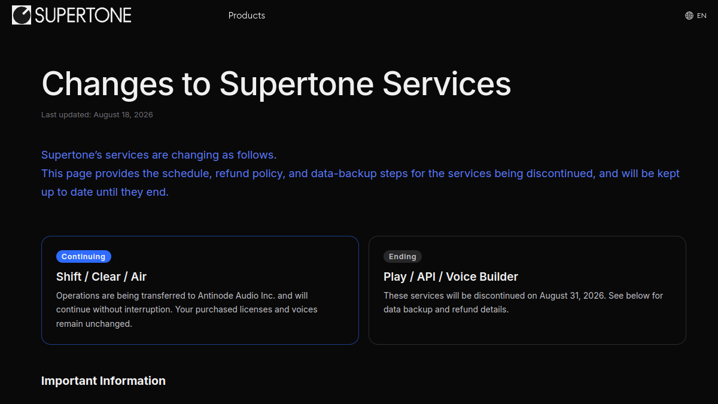Open the Products menu
The height and width of the screenshot is (404, 718).
[x=247, y=16]
